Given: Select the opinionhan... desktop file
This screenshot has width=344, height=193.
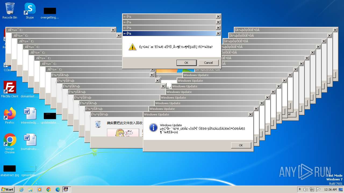Looking at the screenshot, I should (x=30, y=171).
